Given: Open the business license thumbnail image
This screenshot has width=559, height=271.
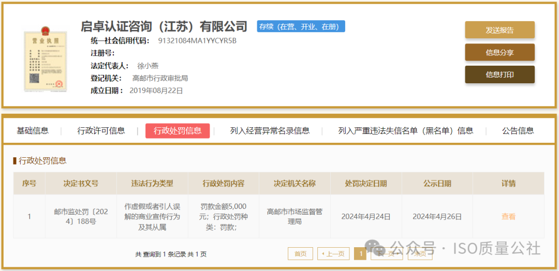Looking at the screenshot, I should [x=45, y=58].
